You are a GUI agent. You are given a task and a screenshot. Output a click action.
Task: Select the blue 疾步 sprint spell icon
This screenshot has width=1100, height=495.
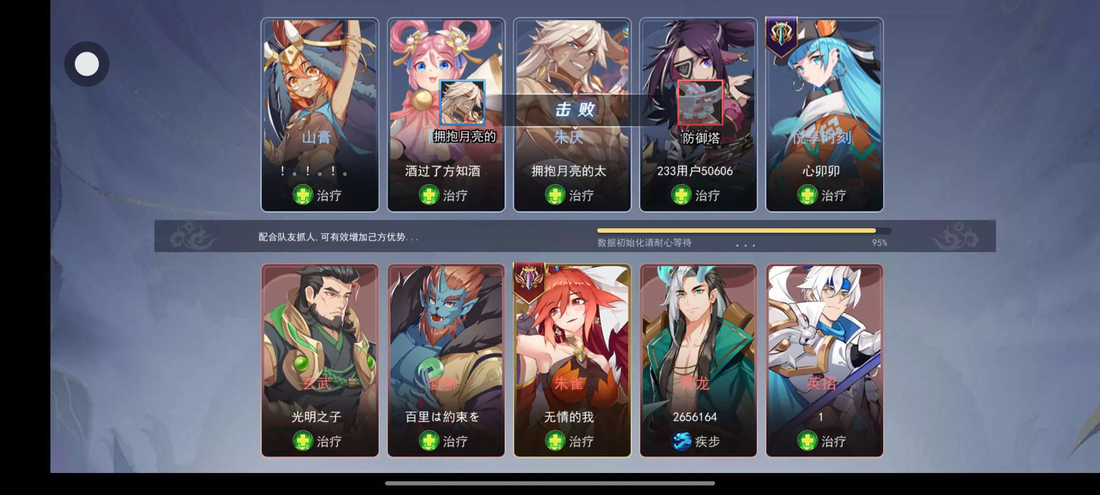coord(681,441)
